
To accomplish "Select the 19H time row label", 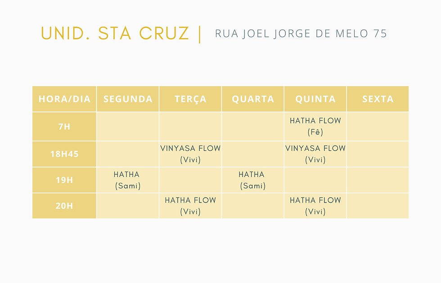I will coord(64,180).
